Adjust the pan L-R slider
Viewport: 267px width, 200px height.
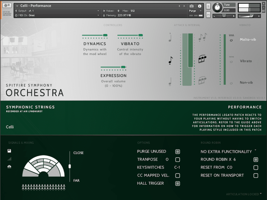tap(224, 16)
